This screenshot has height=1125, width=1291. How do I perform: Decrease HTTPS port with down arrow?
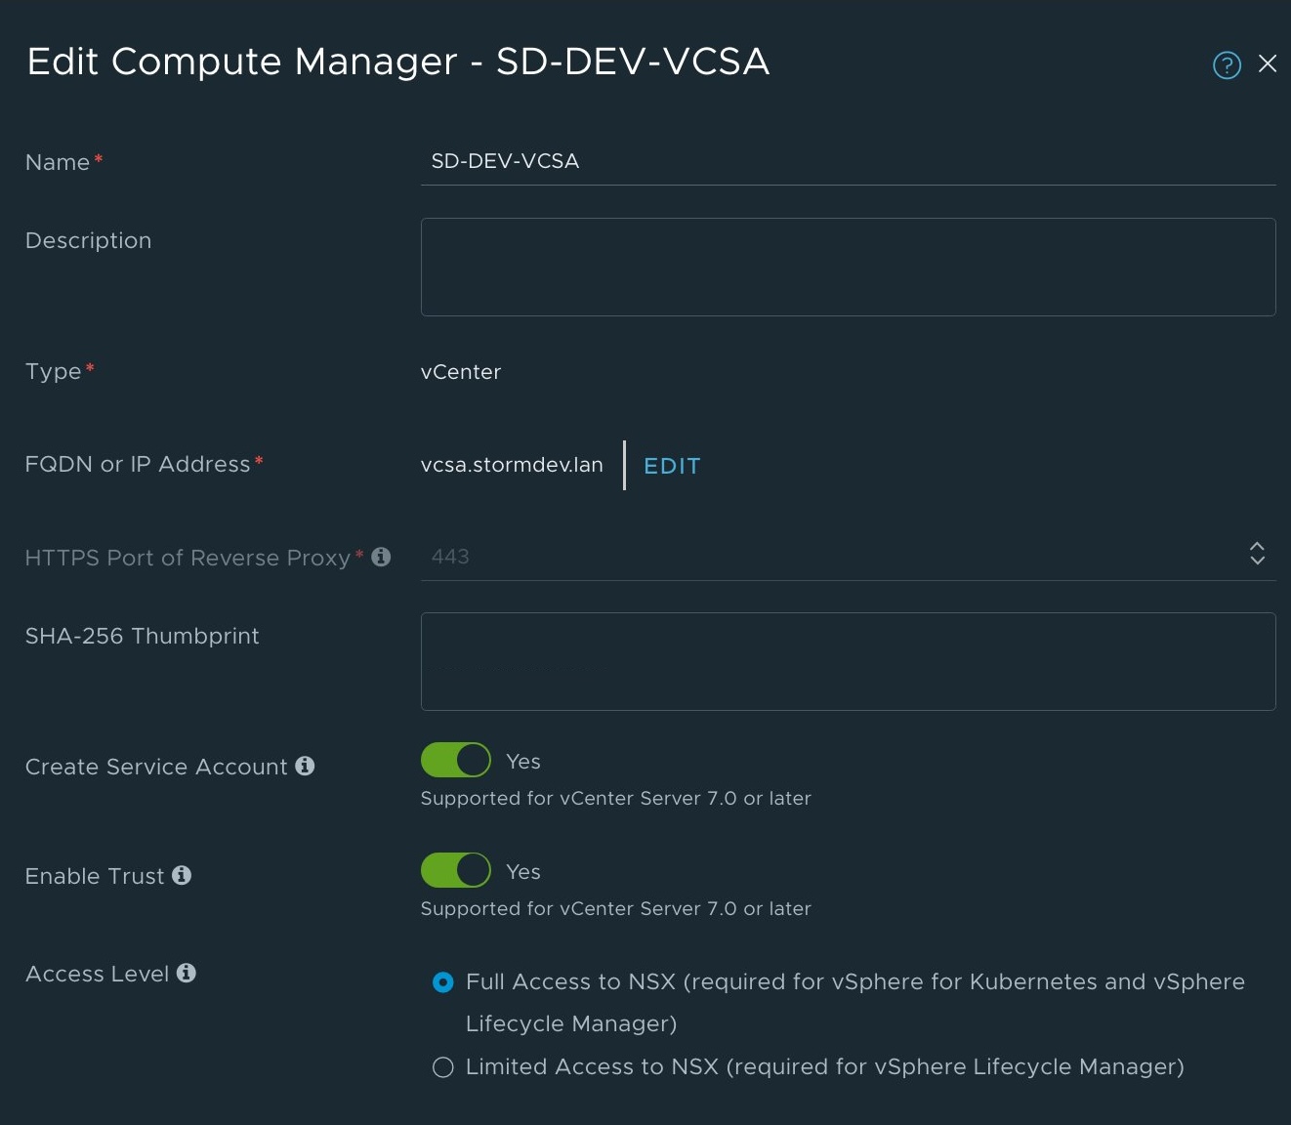1257,561
